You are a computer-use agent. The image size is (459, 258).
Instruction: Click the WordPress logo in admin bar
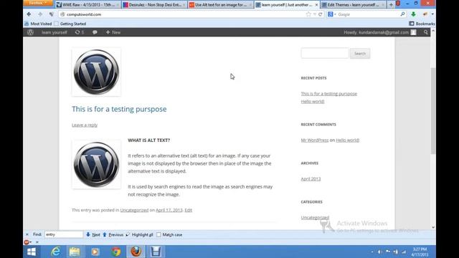[x=30, y=32]
